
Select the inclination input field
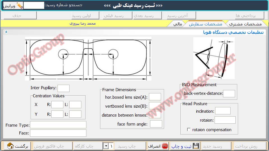223,111
